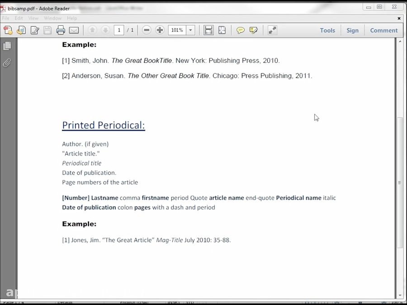Click the Save file icon
Image resolution: width=407 pixels, height=305 pixels.
(47, 30)
